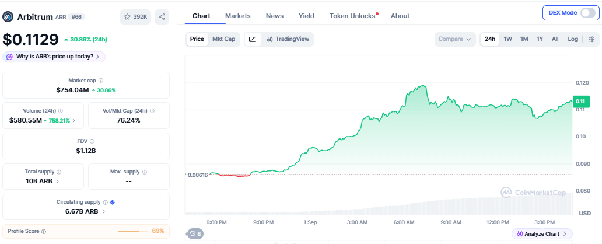Viewport: 602px width, 244px height.
Task: Click Circulating supply info icon
Action: click(105, 202)
